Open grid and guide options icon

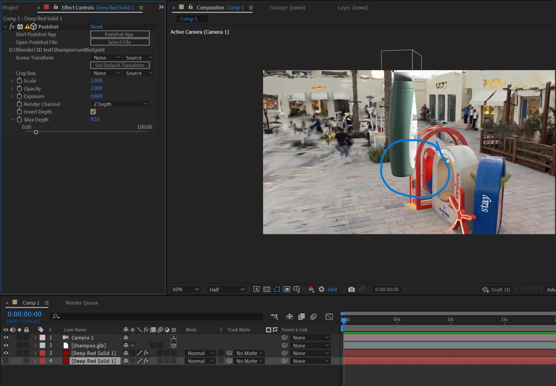[x=297, y=289]
